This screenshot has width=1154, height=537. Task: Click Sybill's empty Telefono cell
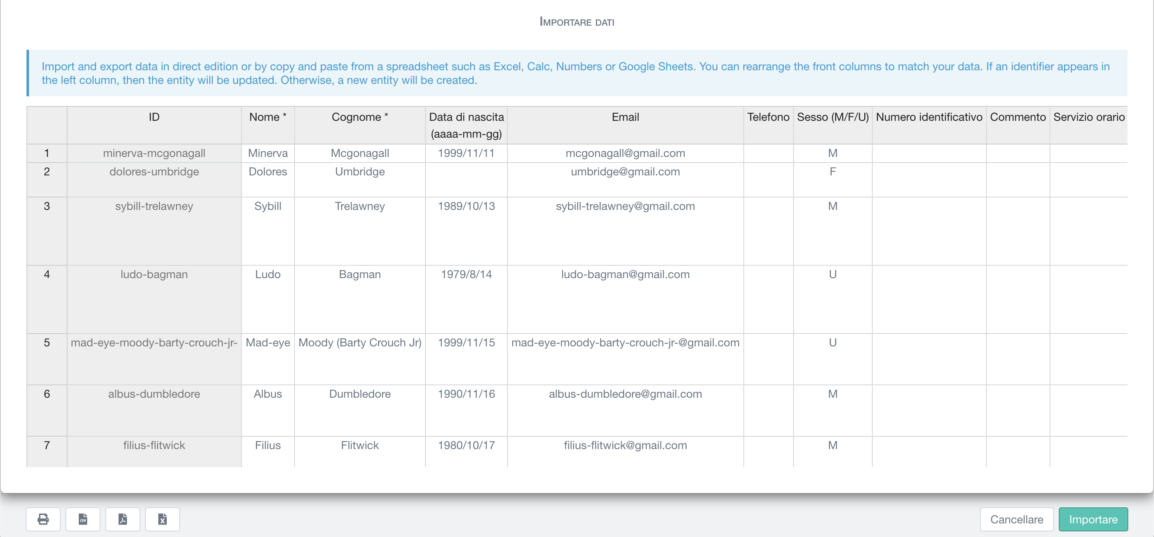pos(768,230)
